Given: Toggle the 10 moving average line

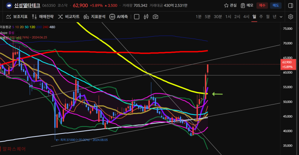Looking at the screenshot, I should tap(17, 27).
